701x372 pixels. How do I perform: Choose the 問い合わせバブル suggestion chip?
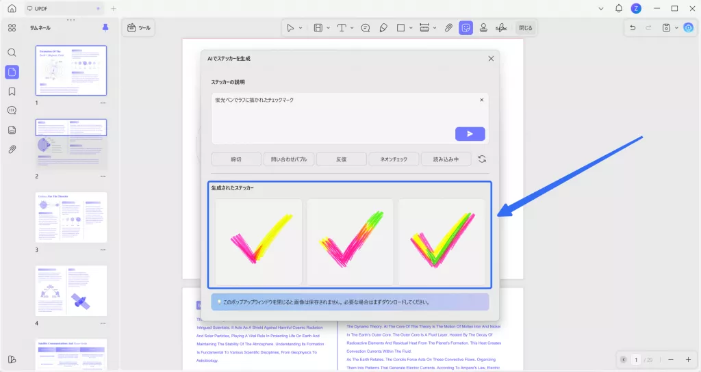coord(289,159)
